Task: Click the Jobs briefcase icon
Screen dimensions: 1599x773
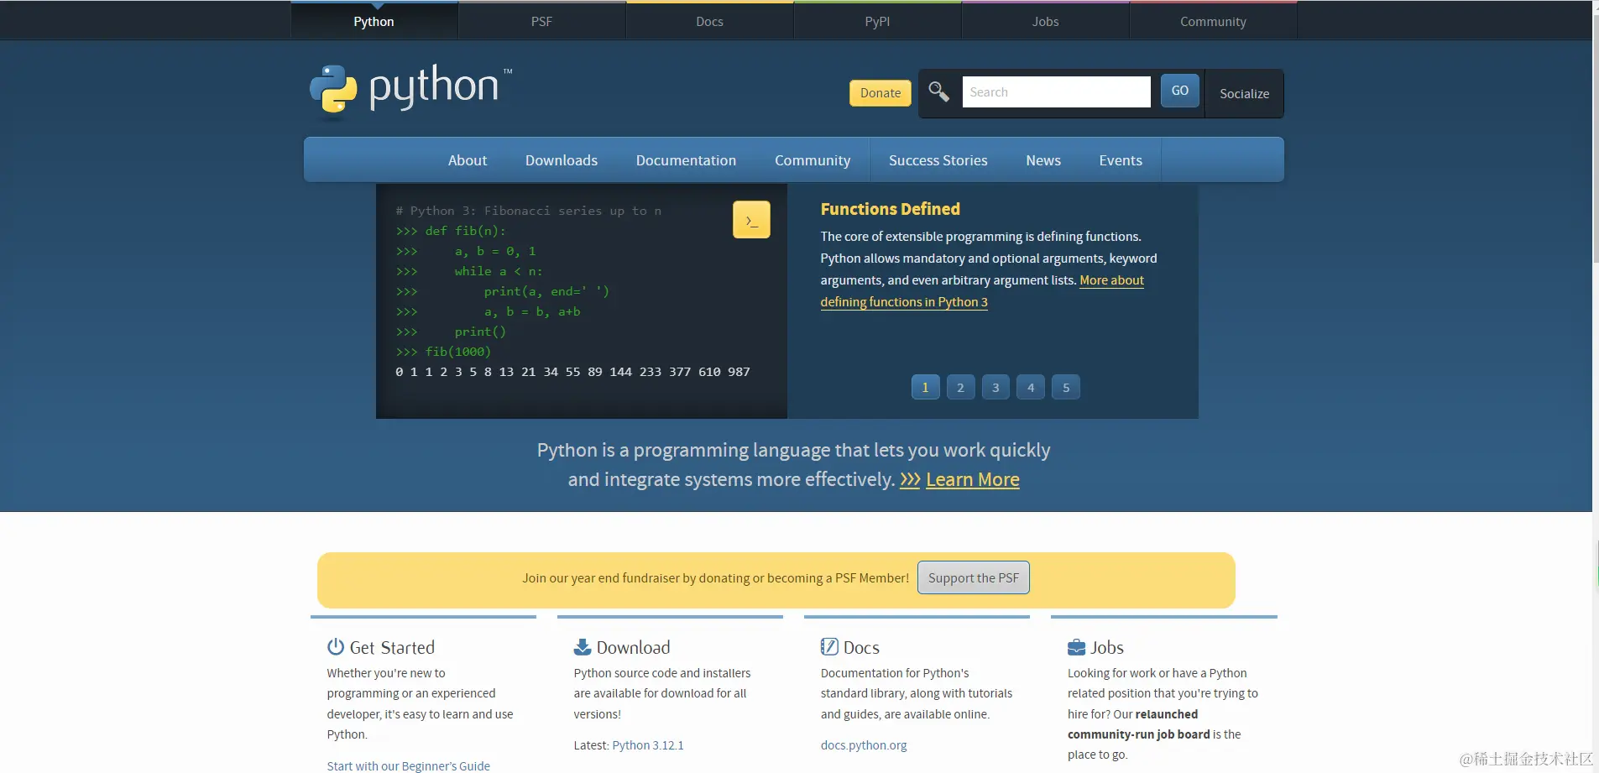Action: coord(1076,647)
